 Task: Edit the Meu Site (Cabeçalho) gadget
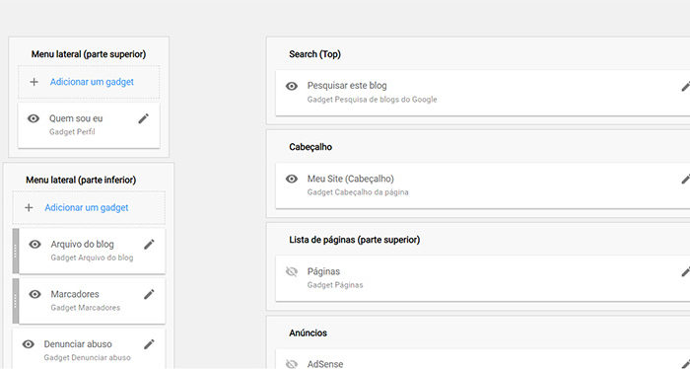[x=686, y=180]
